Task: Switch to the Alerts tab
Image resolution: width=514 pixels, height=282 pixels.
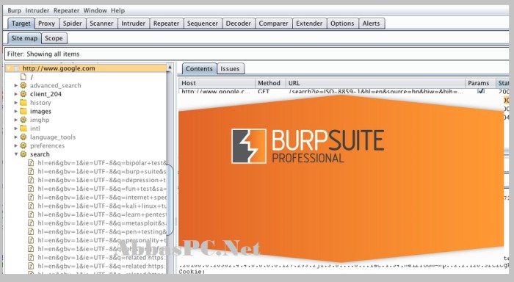Action: click(371, 23)
